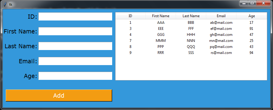Focus the First Name entry box
Screen dimensions: 273x110
click(75, 31)
